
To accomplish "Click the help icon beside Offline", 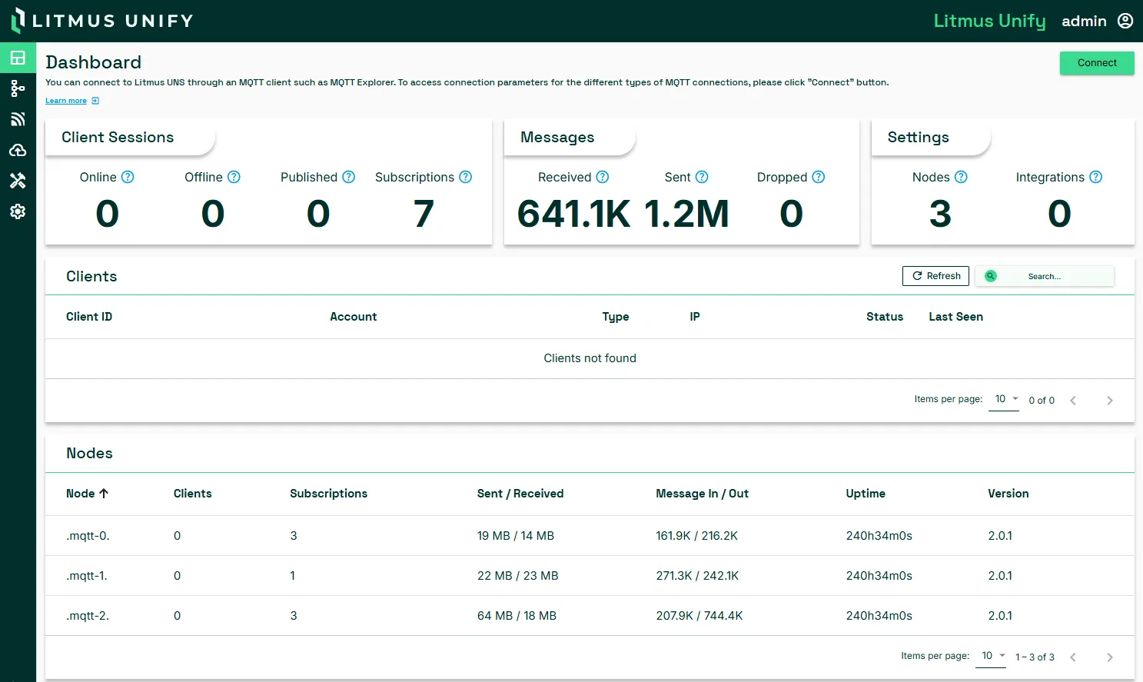I will point(234,177).
